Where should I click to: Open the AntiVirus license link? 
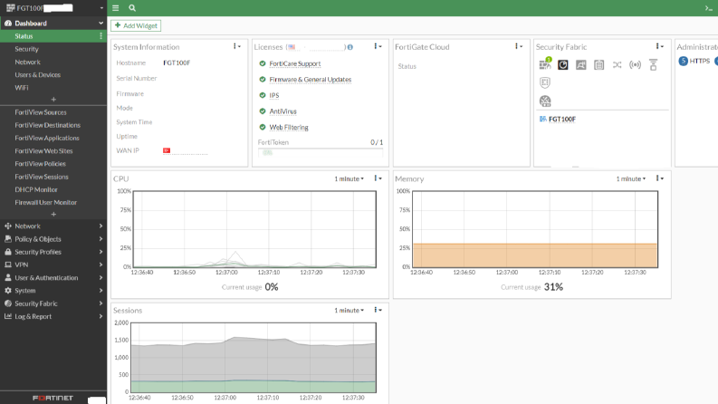pyautogui.click(x=282, y=111)
